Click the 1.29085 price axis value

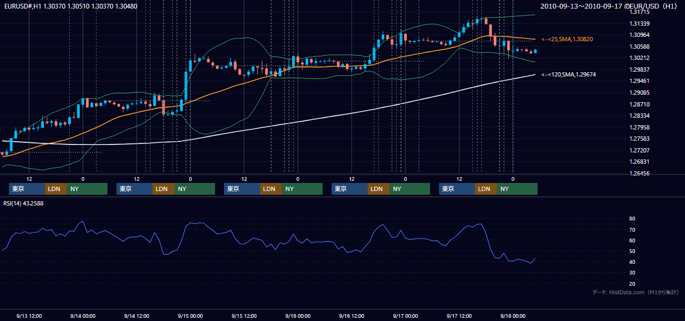pos(639,93)
